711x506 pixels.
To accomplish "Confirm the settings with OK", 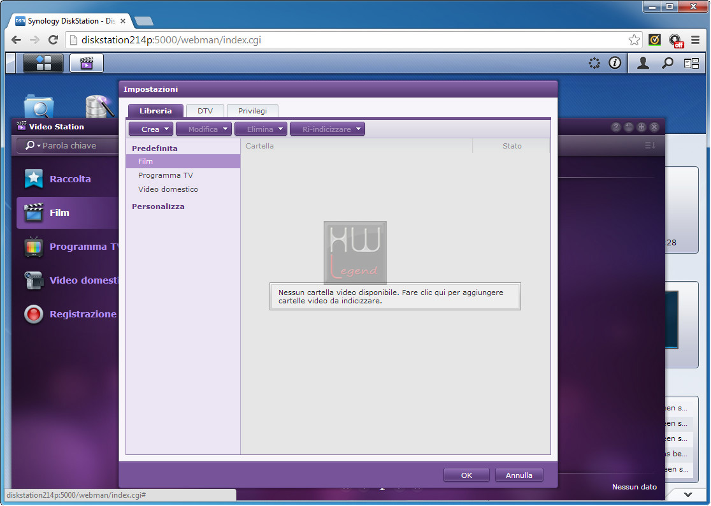I will [x=466, y=475].
